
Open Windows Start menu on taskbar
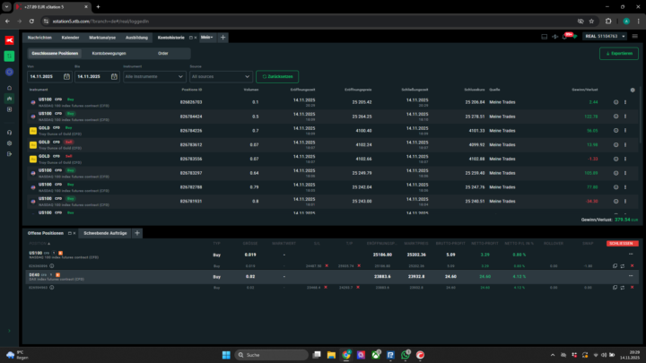coord(226,355)
